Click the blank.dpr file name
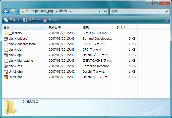Image resolution: width=172 pixels, height=118 pixels. (x=15, y=55)
